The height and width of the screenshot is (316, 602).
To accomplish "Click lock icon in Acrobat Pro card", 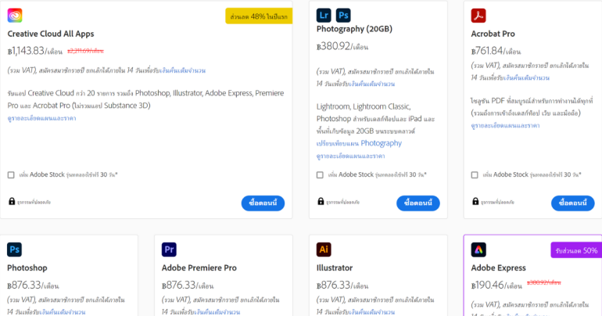I will [475, 201].
